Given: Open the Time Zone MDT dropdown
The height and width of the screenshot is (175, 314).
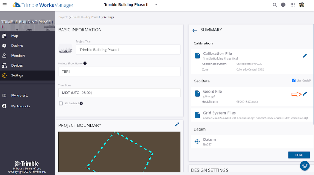Looking at the screenshot, I should pos(119,93).
